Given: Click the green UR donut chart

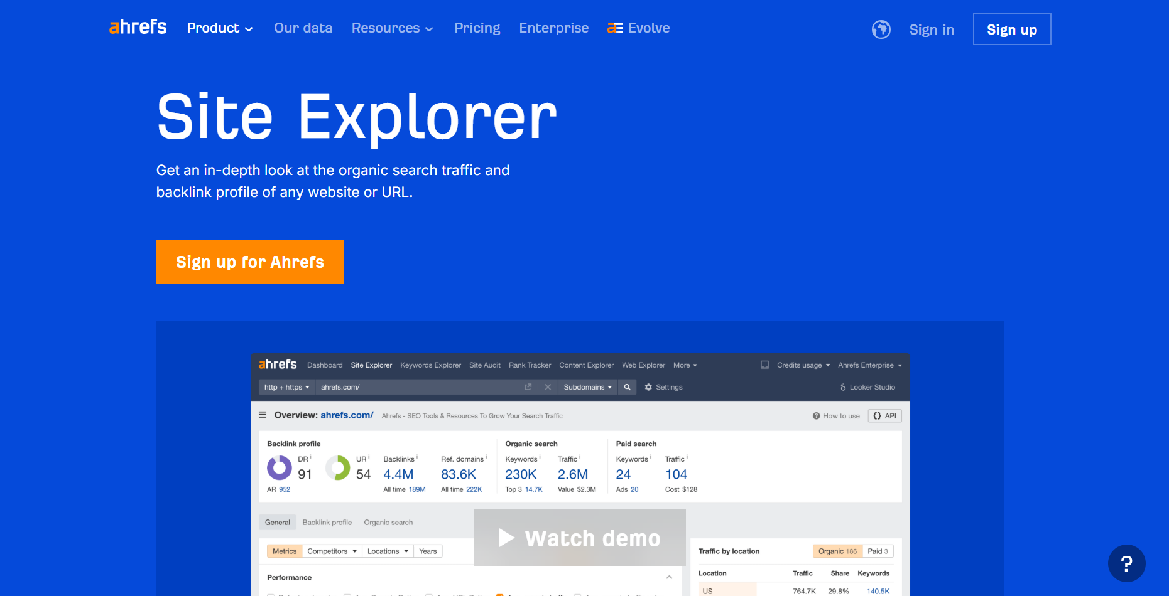Looking at the screenshot, I should [338, 468].
